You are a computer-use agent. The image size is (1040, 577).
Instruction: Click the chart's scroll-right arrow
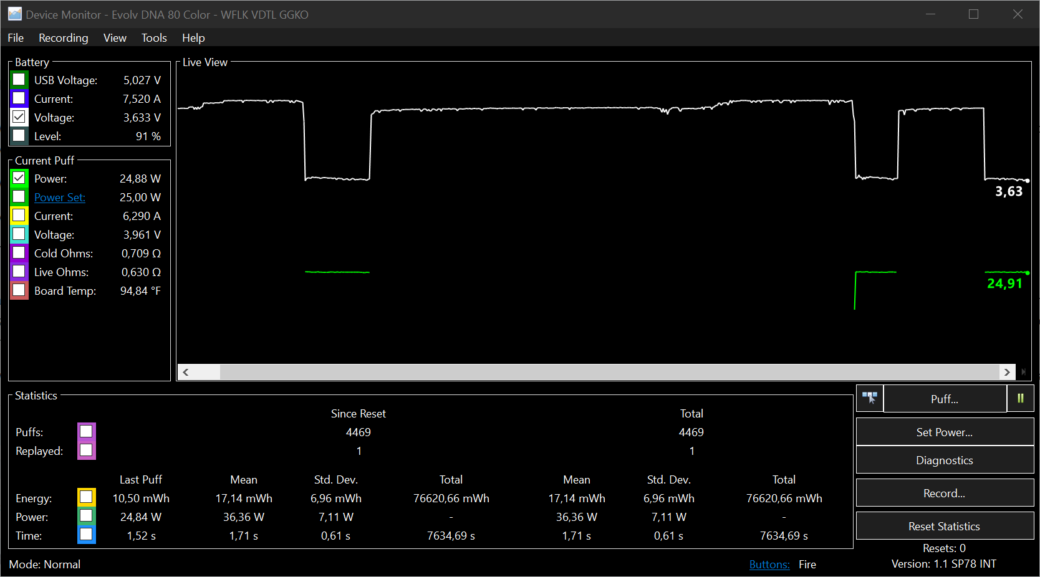click(x=1007, y=372)
